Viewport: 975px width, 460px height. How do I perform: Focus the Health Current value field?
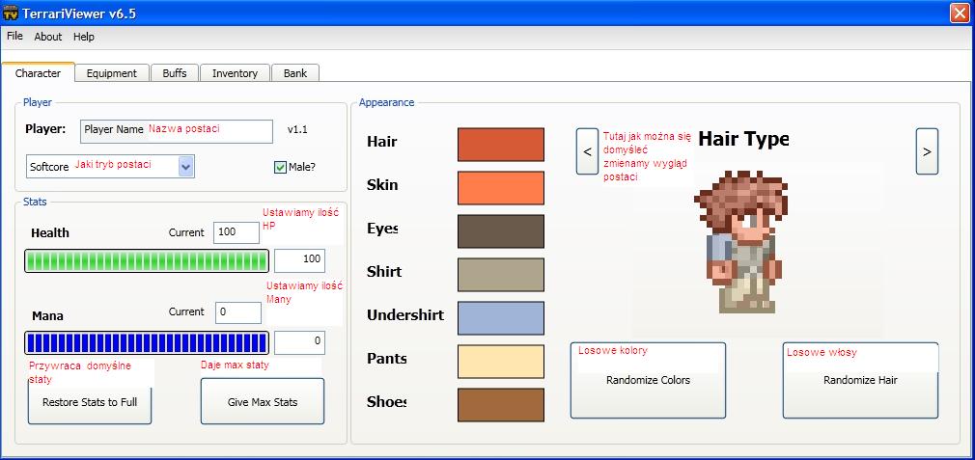237,232
